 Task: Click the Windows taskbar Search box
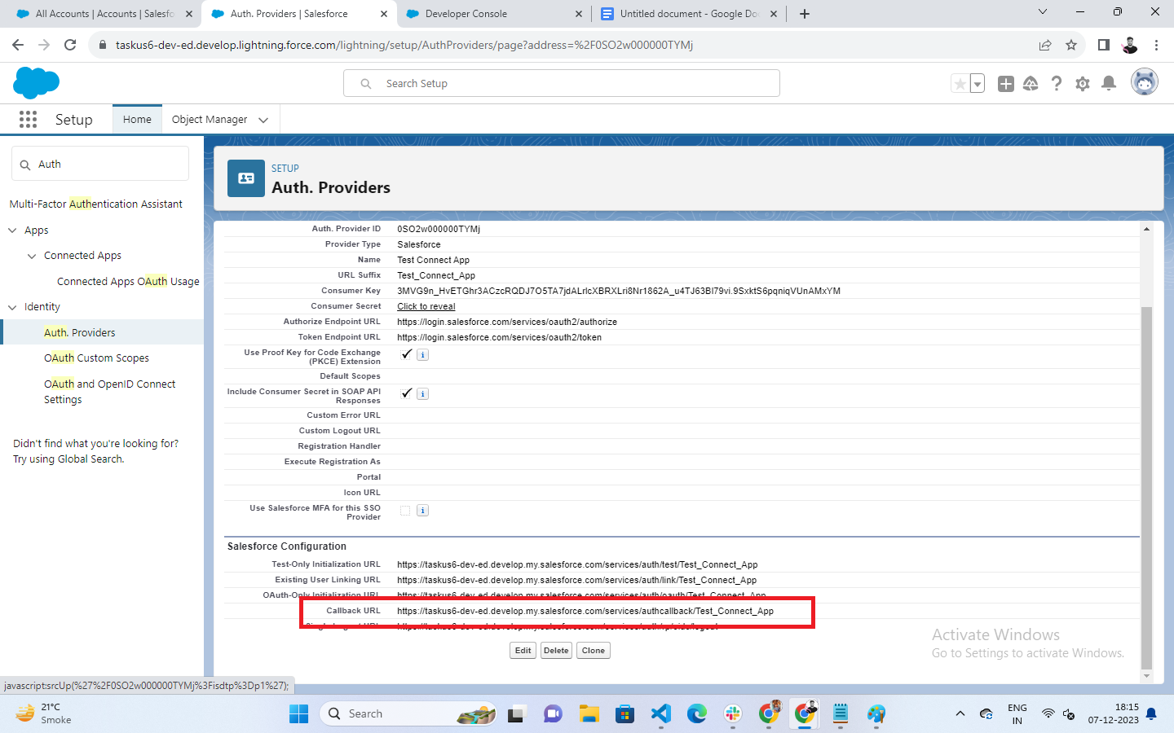(408, 714)
